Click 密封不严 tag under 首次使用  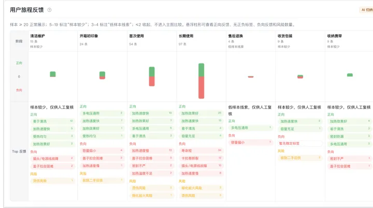(x=152, y=166)
